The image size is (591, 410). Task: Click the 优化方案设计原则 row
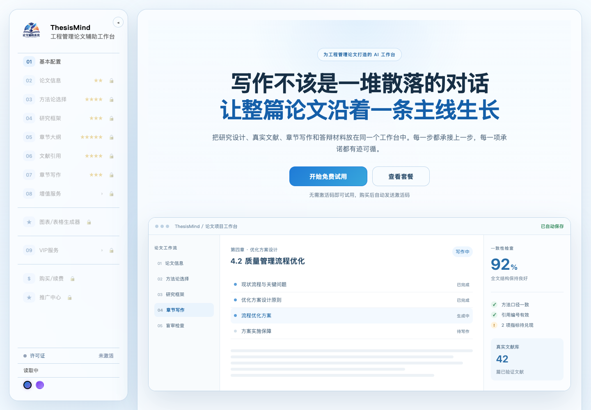(x=352, y=300)
